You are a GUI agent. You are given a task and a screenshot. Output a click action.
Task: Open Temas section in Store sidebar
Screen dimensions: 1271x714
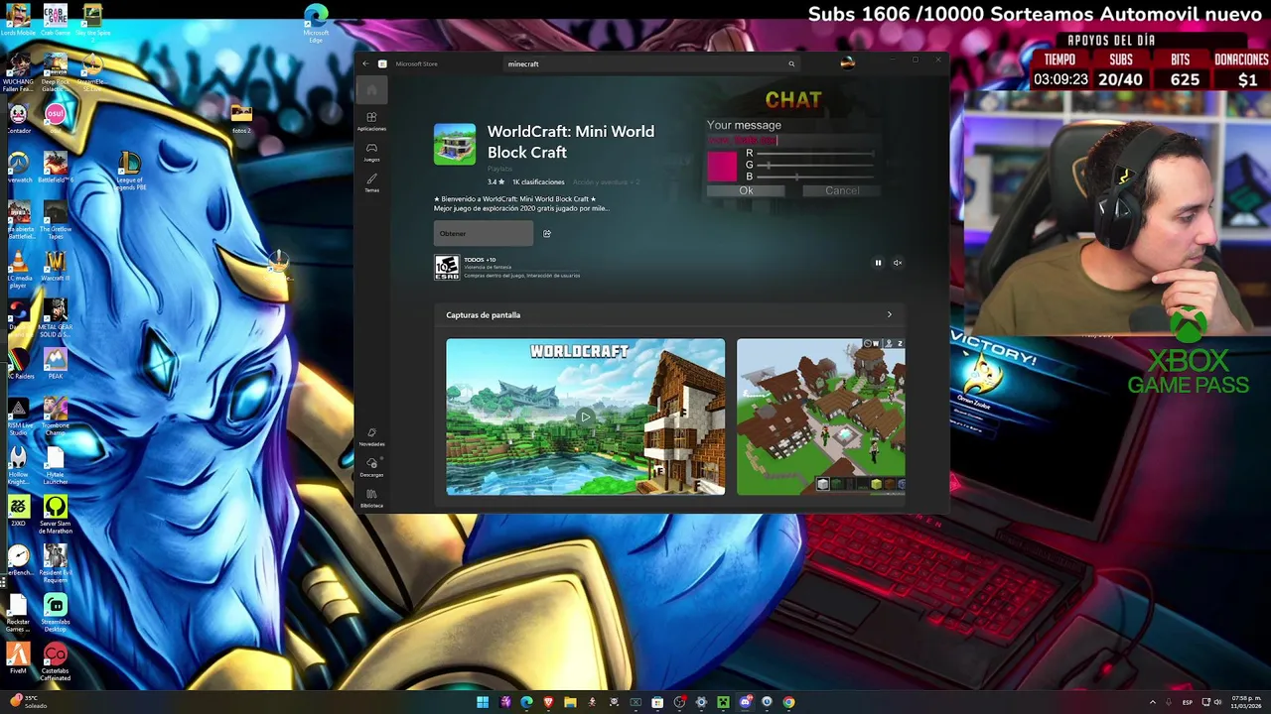[x=371, y=182]
